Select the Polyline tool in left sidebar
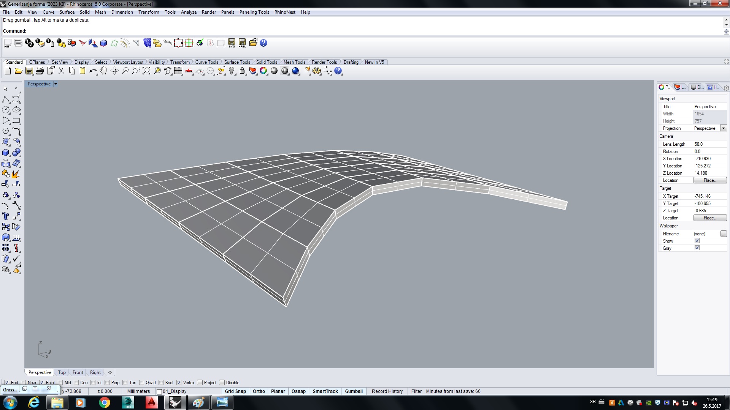Screen dimensions: 730x410 6,99
